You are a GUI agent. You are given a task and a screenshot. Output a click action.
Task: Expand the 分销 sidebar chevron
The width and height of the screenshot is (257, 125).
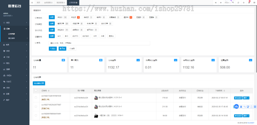coord(26,51)
